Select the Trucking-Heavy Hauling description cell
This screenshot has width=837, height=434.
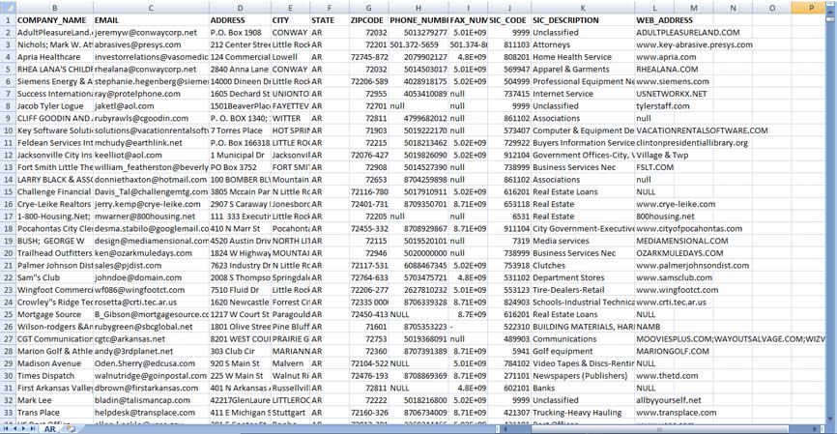583,413
